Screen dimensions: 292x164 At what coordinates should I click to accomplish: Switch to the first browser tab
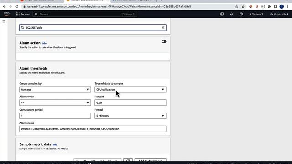tap(42, 1)
